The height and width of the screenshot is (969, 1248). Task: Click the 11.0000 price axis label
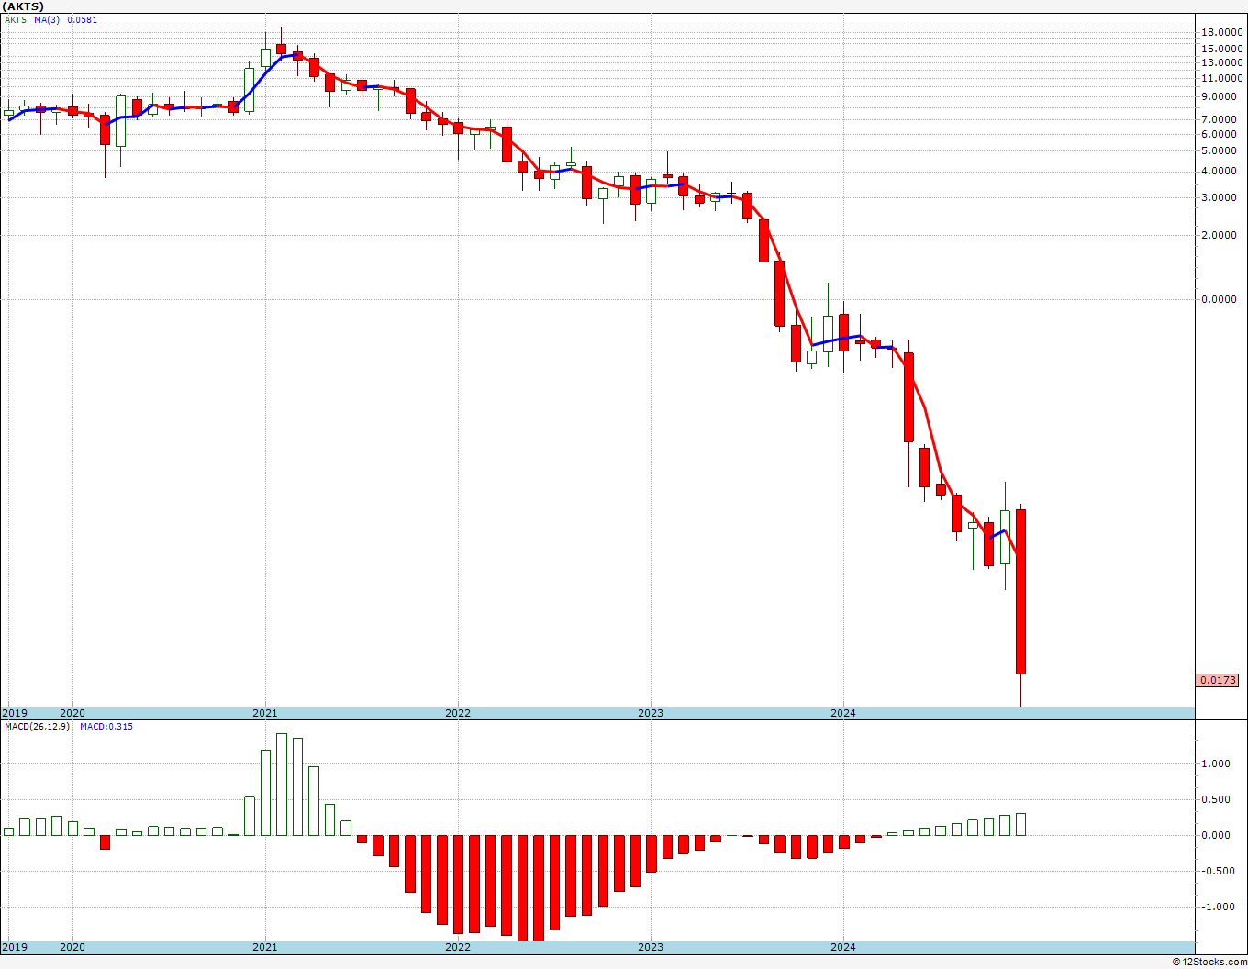pyautogui.click(x=1221, y=78)
